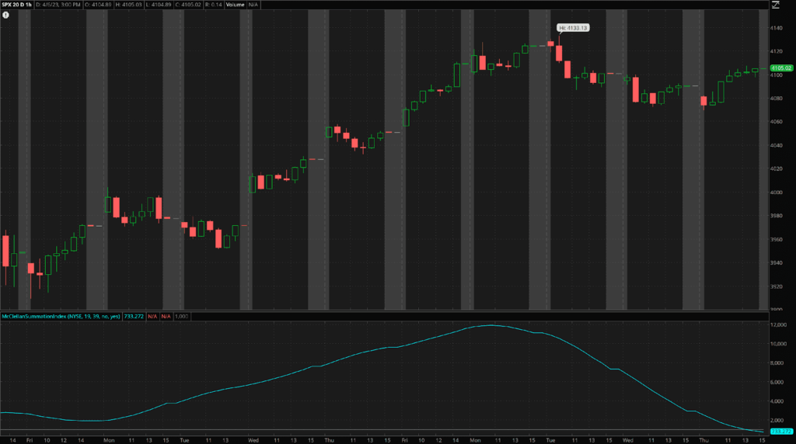The width and height of the screenshot is (796, 444).
Task: Click the green 4105.02 last price tag
Action: 781,68
